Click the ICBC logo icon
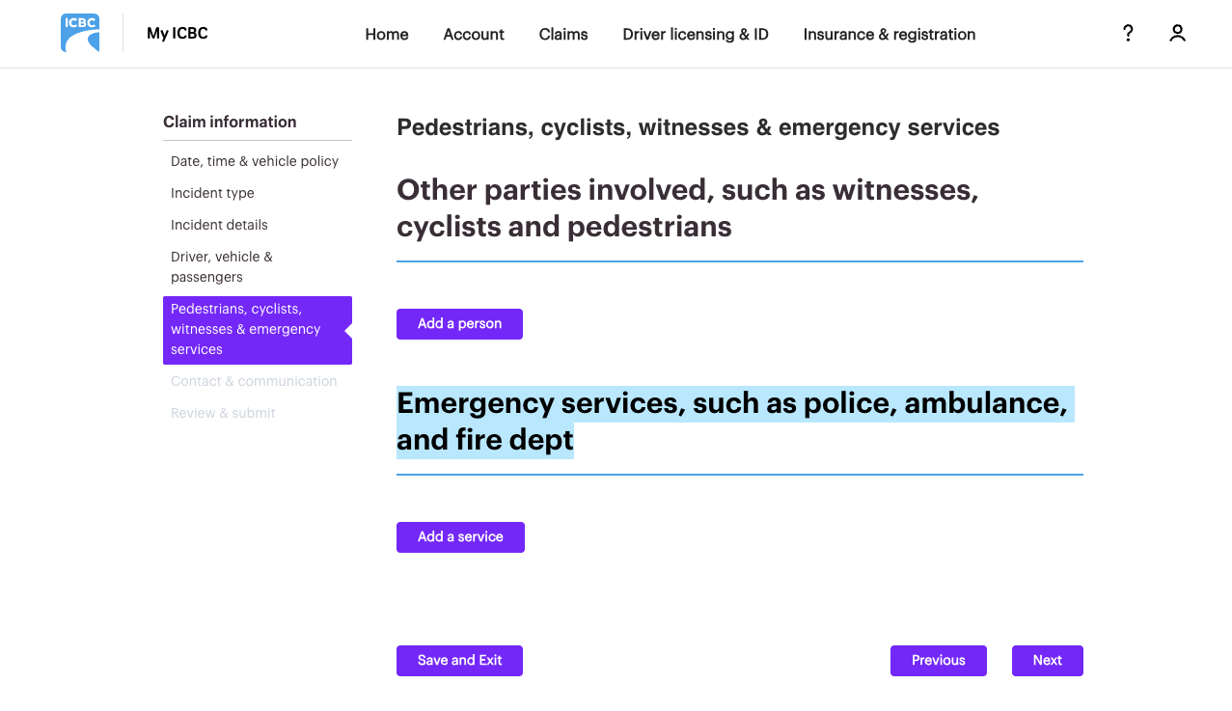Image resolution: width=1232 pixels, height=711 pixels. 80,34
